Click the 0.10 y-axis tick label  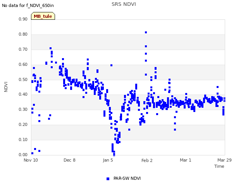[23, 139]
